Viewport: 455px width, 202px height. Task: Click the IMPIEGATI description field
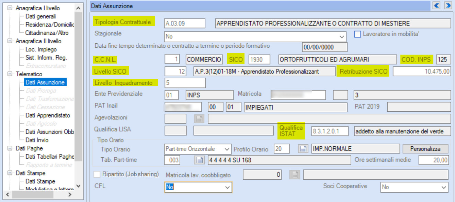(296, 107)
